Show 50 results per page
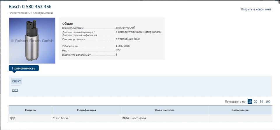The image size is (280, 130). point(261,102)
